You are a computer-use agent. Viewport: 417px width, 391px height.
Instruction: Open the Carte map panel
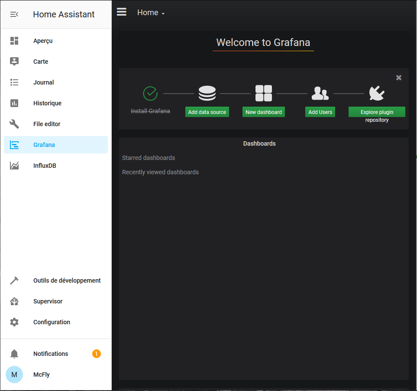point(41,62)
